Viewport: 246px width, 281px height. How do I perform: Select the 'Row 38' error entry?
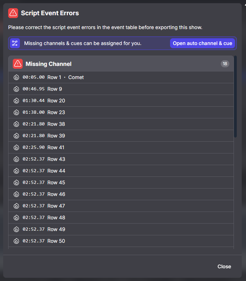tap(121, 124)
